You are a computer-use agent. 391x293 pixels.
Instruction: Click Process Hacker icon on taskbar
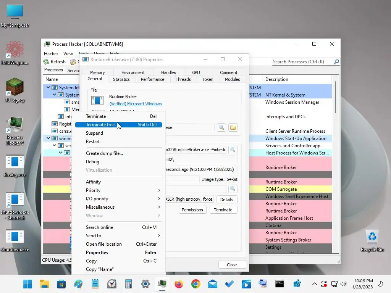click(162, 284)
